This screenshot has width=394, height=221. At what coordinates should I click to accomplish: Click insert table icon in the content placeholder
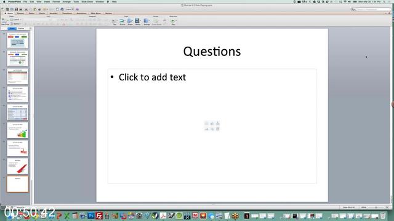(x=206, y=123)
